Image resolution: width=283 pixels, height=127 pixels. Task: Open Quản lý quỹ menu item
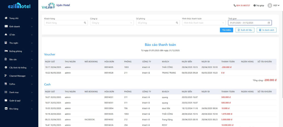pos(19,101)
